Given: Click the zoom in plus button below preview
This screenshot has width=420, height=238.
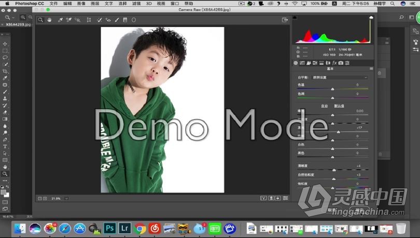Looking at the screenshot, I should point(45,199).
